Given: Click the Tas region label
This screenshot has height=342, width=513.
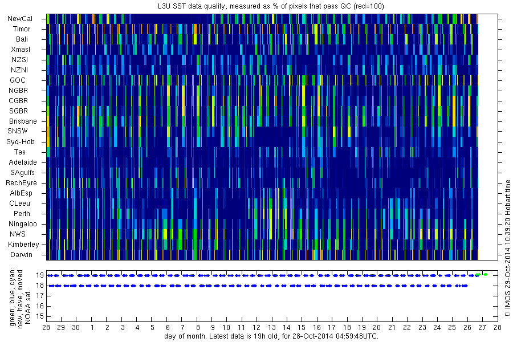Looking at the screenshot, I should pyautogui.click(x=19, y=152).
